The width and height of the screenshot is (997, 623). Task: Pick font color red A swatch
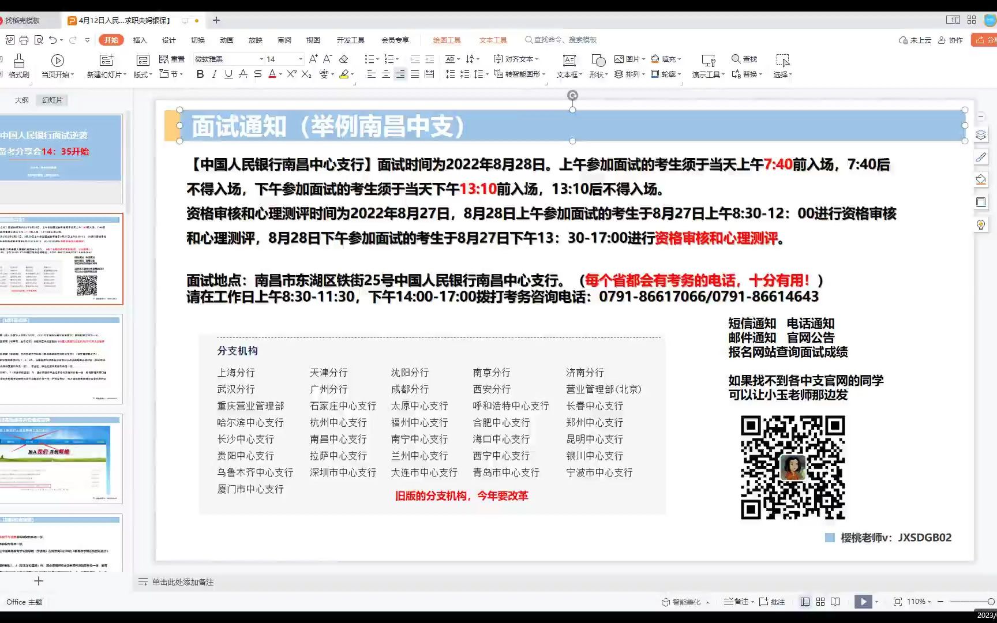[x=272, y=74]
